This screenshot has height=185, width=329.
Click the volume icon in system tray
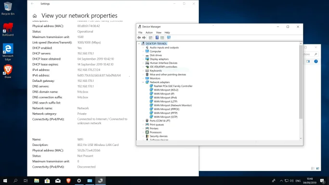click(x=291, y=181)
